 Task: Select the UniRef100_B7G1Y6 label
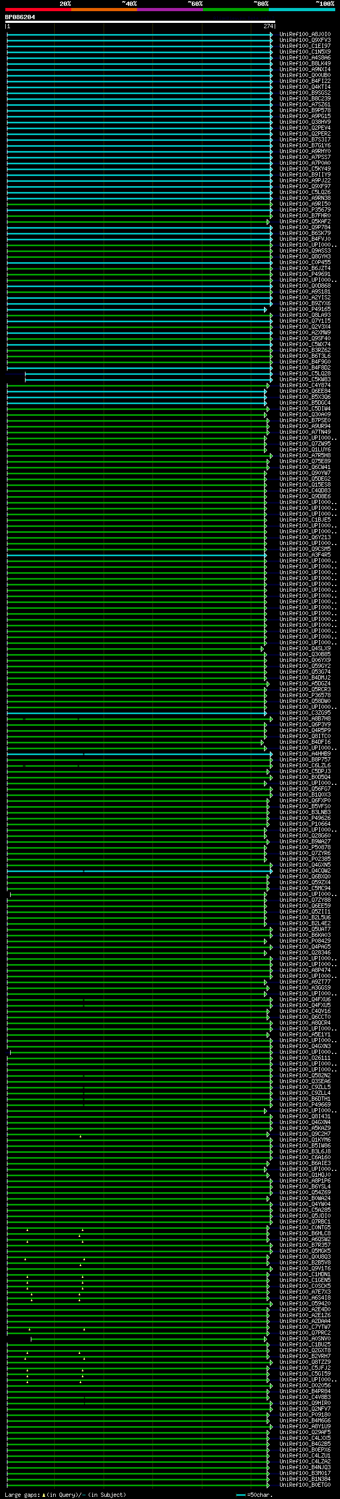coord(305,146)
